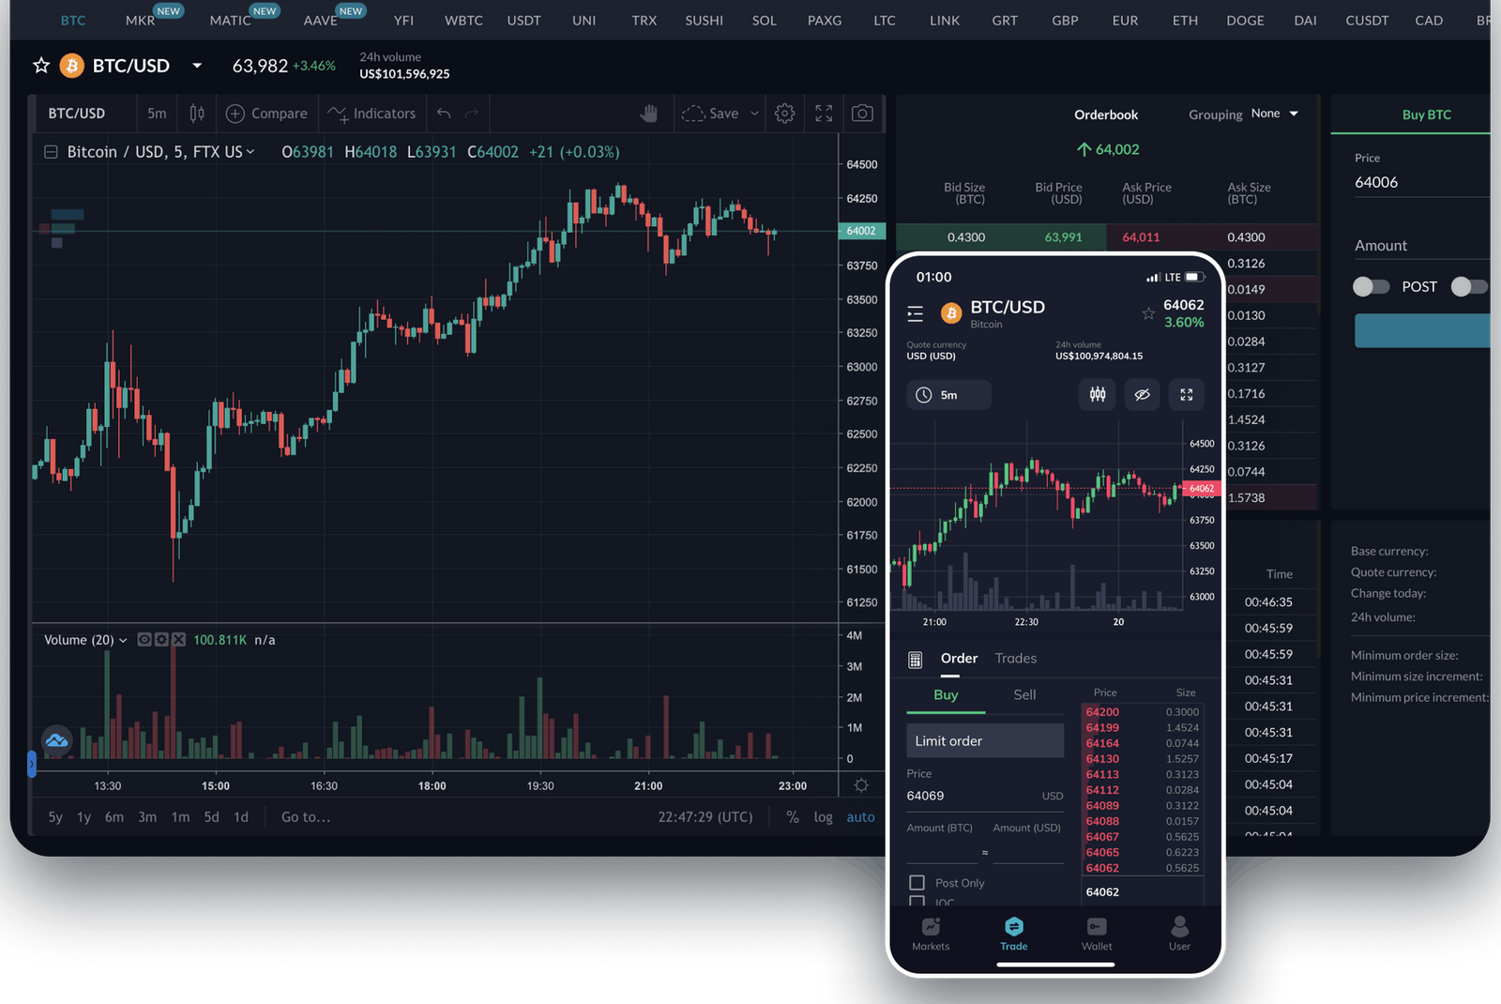Screen dimensions: 1501x1004
Task: Select the Order tab on phone
Action: [959, 659]
